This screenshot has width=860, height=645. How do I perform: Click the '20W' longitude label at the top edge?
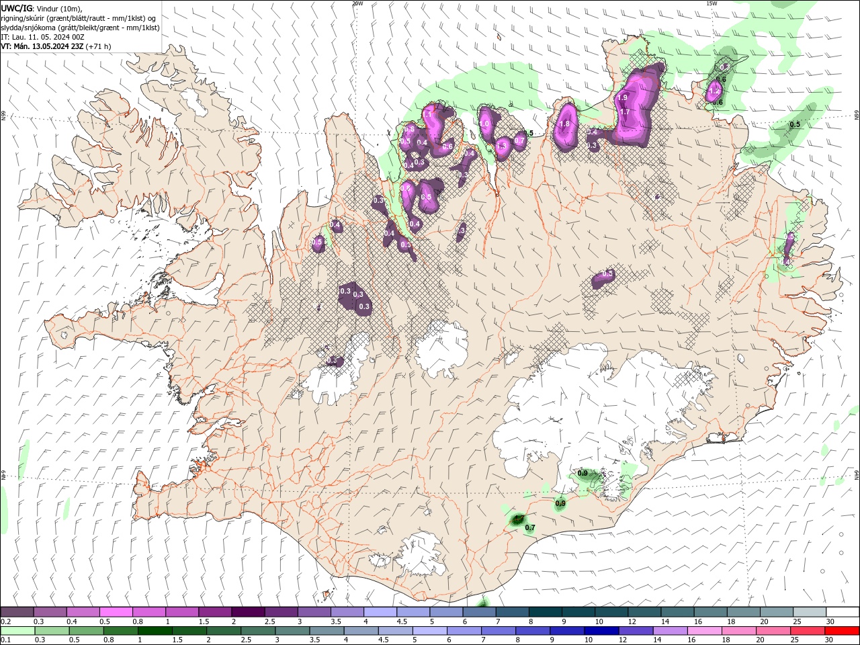pos(357,3)
